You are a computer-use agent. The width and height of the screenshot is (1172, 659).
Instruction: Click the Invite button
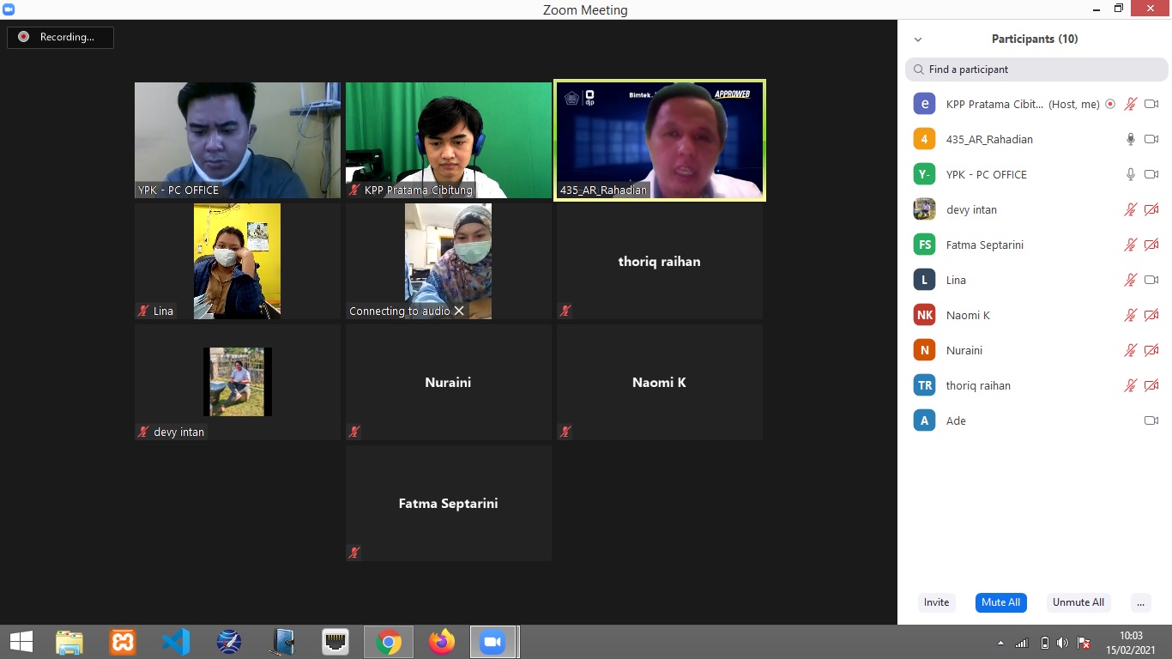point(936,602)
